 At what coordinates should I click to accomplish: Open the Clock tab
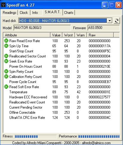(x=24, y=13)
